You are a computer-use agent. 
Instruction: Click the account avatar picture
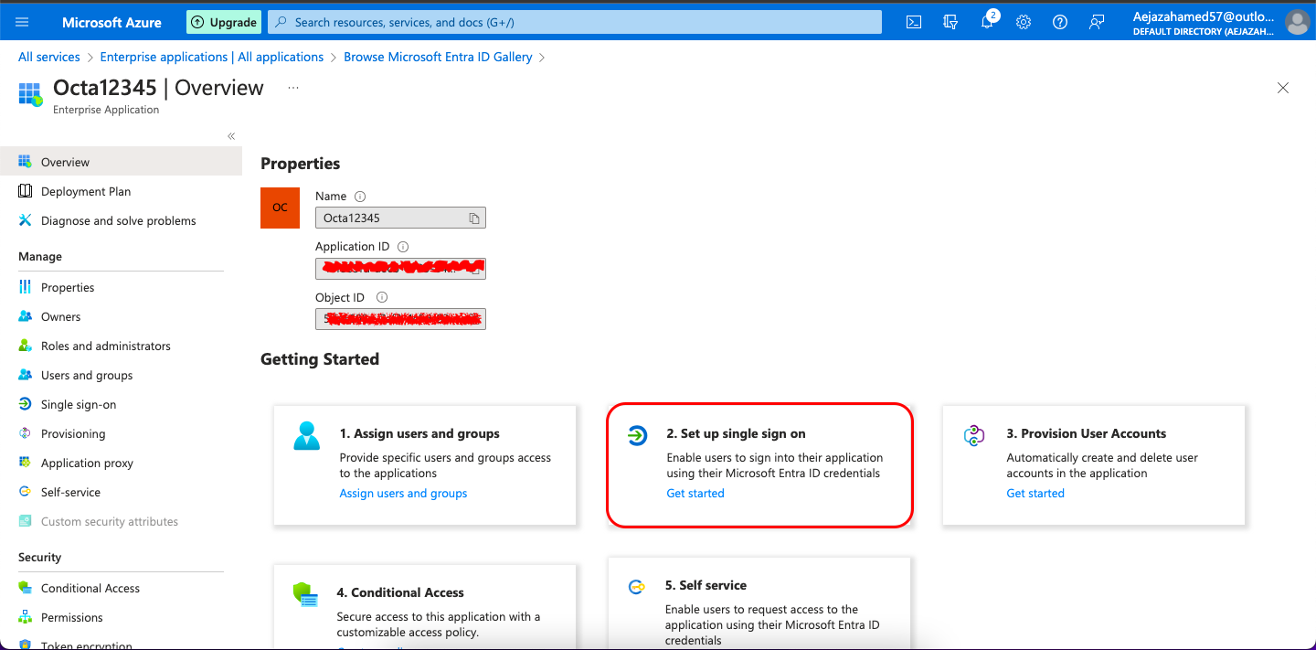1297,22
